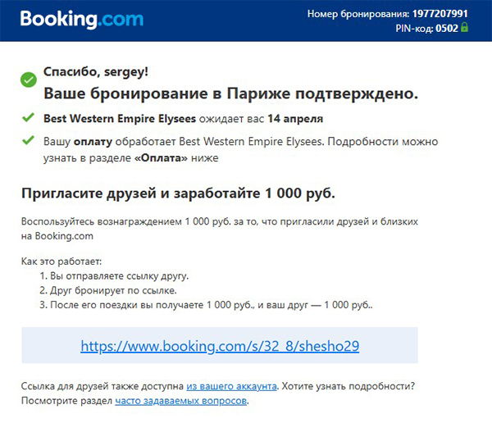Viewport: 492px width, 423px height.
Task: Click the checkmark next to Вашу оплату
Action: (28, 140)
